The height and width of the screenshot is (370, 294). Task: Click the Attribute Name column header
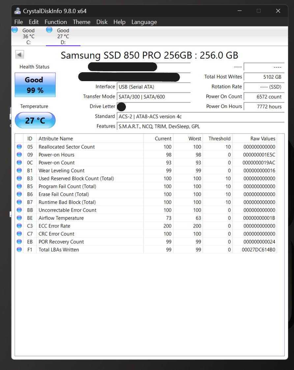point(90,139)
